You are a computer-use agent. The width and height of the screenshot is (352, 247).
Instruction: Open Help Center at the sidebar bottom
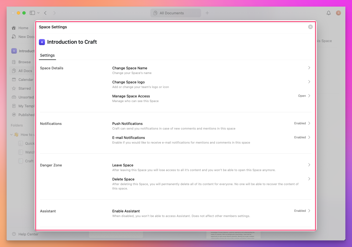[x=25, y=234]
